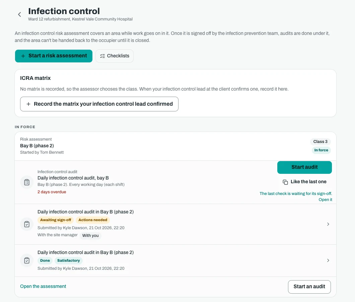
Task: Click Daily infection control audit, bay B title
Action: click(73, 178)
